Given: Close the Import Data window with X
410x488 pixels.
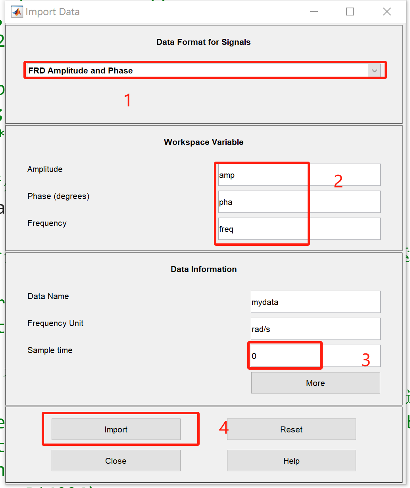Looking at the screenshot, I should click(x=387, y=12).
